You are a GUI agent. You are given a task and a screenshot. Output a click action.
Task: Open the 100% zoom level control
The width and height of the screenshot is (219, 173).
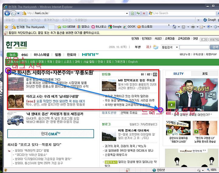(212, 170)
